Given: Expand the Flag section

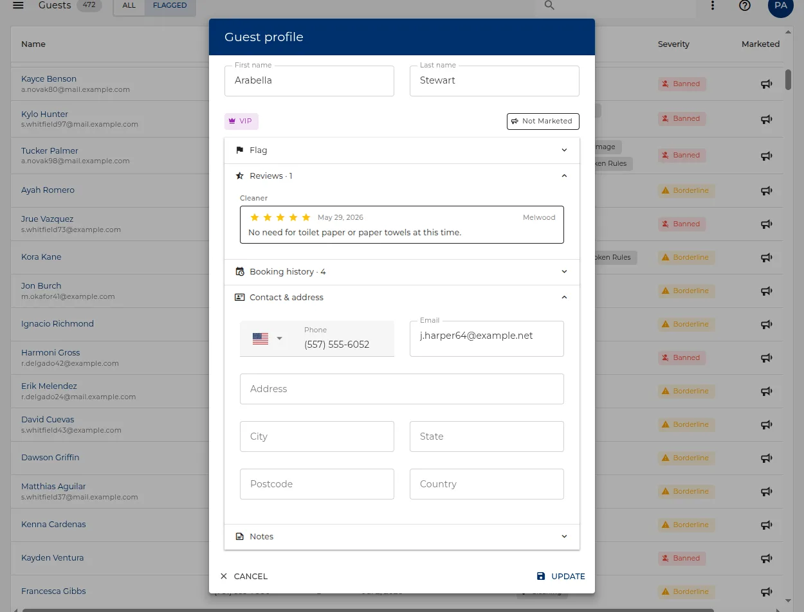Looking at the screenshot, I should 402,150.
